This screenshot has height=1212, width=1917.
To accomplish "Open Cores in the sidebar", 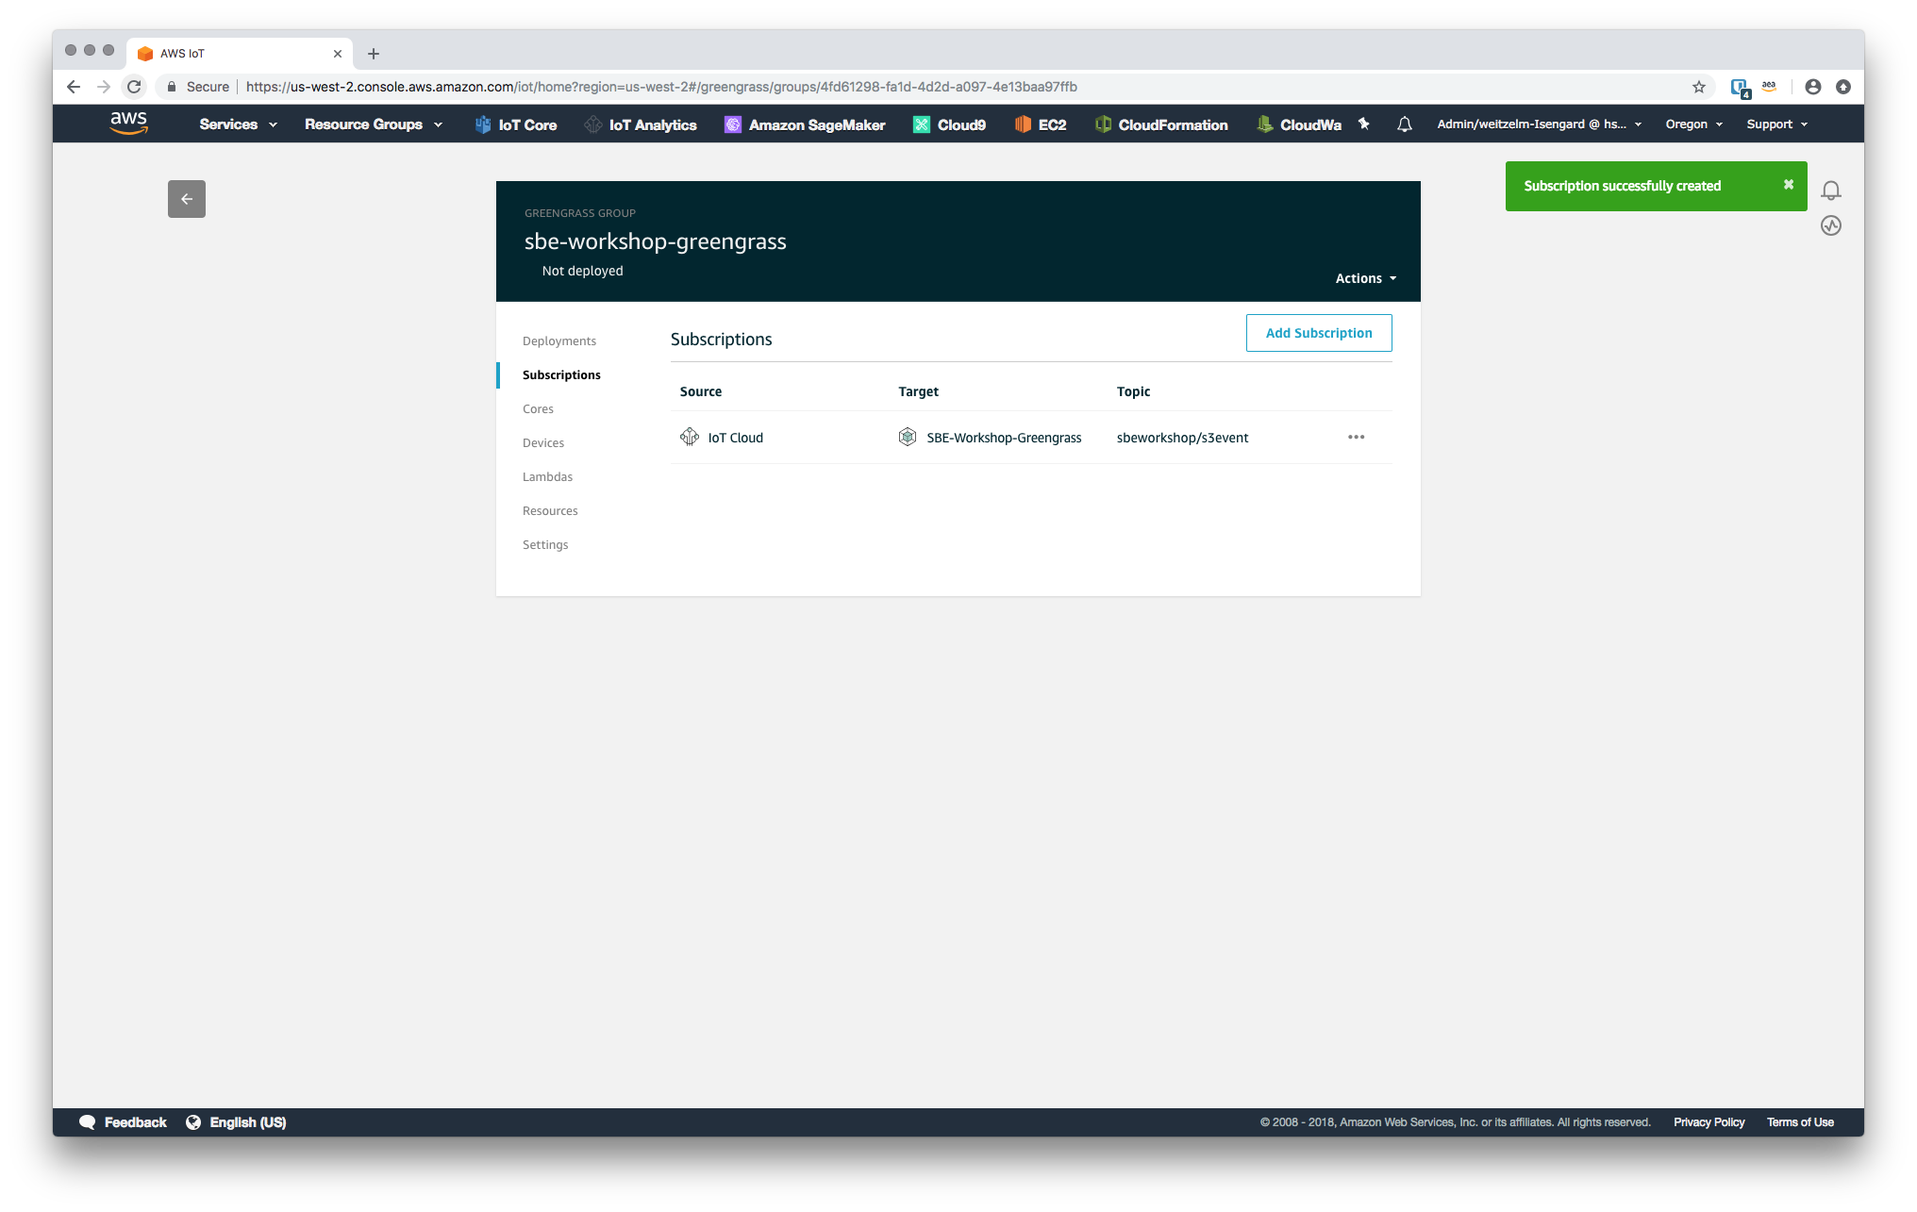I will click(x=538, y=408).
